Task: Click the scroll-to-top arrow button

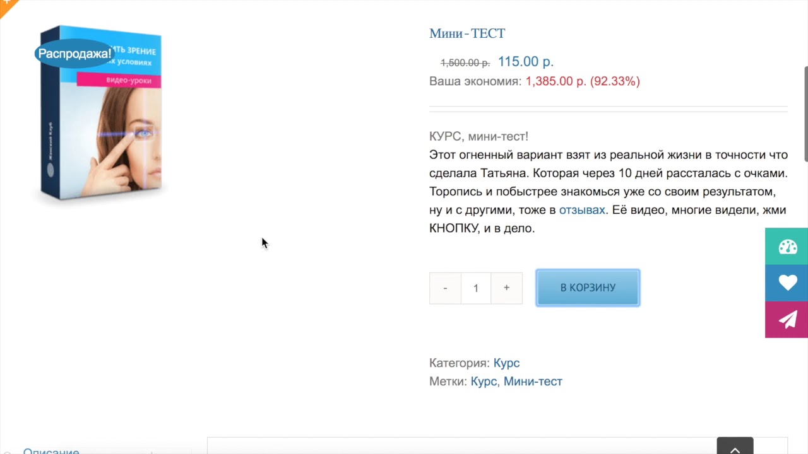Action: point(735,447)
